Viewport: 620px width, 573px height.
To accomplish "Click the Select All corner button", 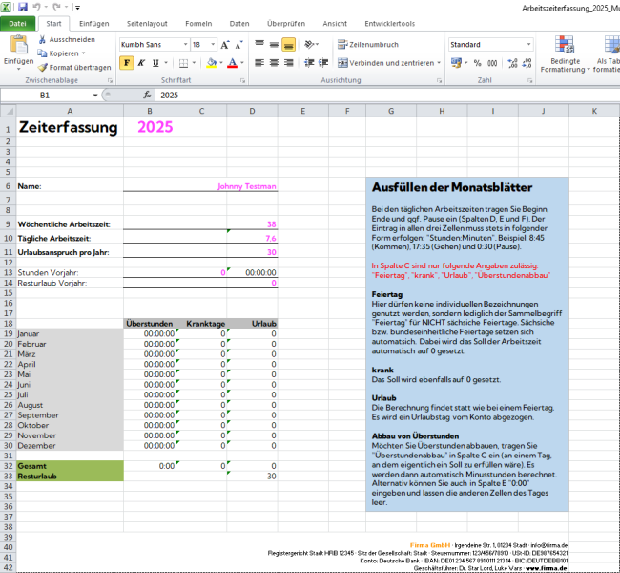I will coord(9,111).
